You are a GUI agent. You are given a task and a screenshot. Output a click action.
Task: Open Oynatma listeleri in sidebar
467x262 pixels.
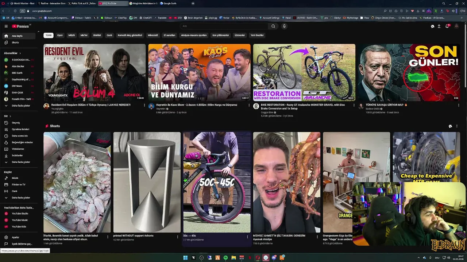pos(19,129)
